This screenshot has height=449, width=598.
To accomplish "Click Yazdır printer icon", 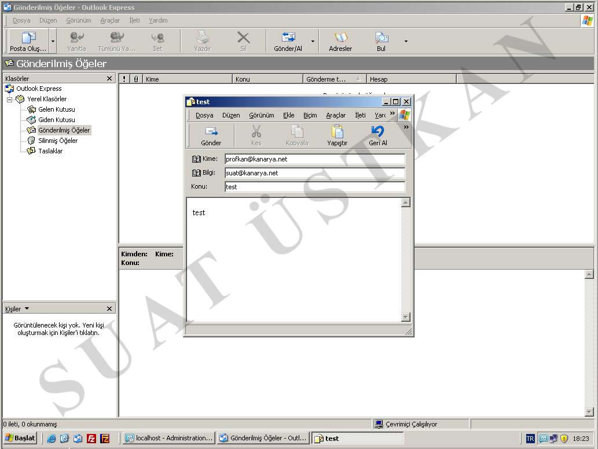I will pyautogui.click(x=203, y=41).
